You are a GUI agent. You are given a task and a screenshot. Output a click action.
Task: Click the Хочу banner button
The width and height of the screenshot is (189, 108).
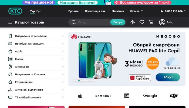coord(168,77)
